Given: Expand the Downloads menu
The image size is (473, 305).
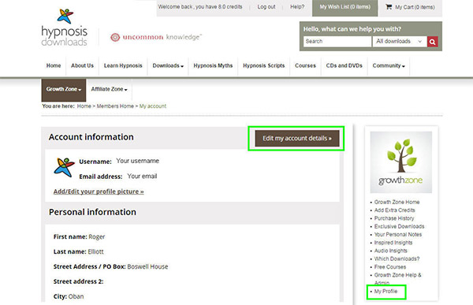Looking at the screenshot, I should (x=168, y=65).
